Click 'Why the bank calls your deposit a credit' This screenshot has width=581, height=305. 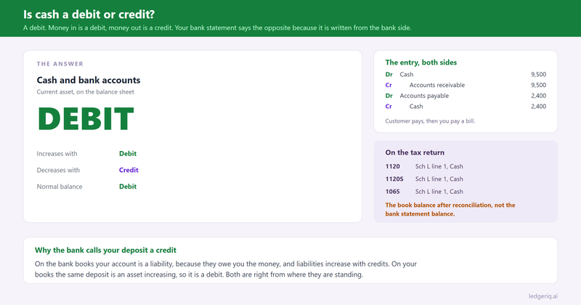pyautogui.click(x=105, y=250)
